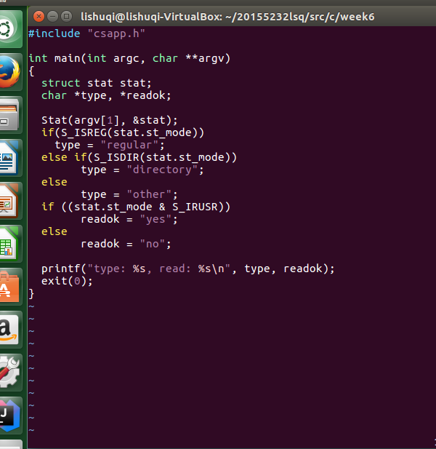Screen dimensions: 436x449
Task: Close the terminal window
Action: (39, 16)
